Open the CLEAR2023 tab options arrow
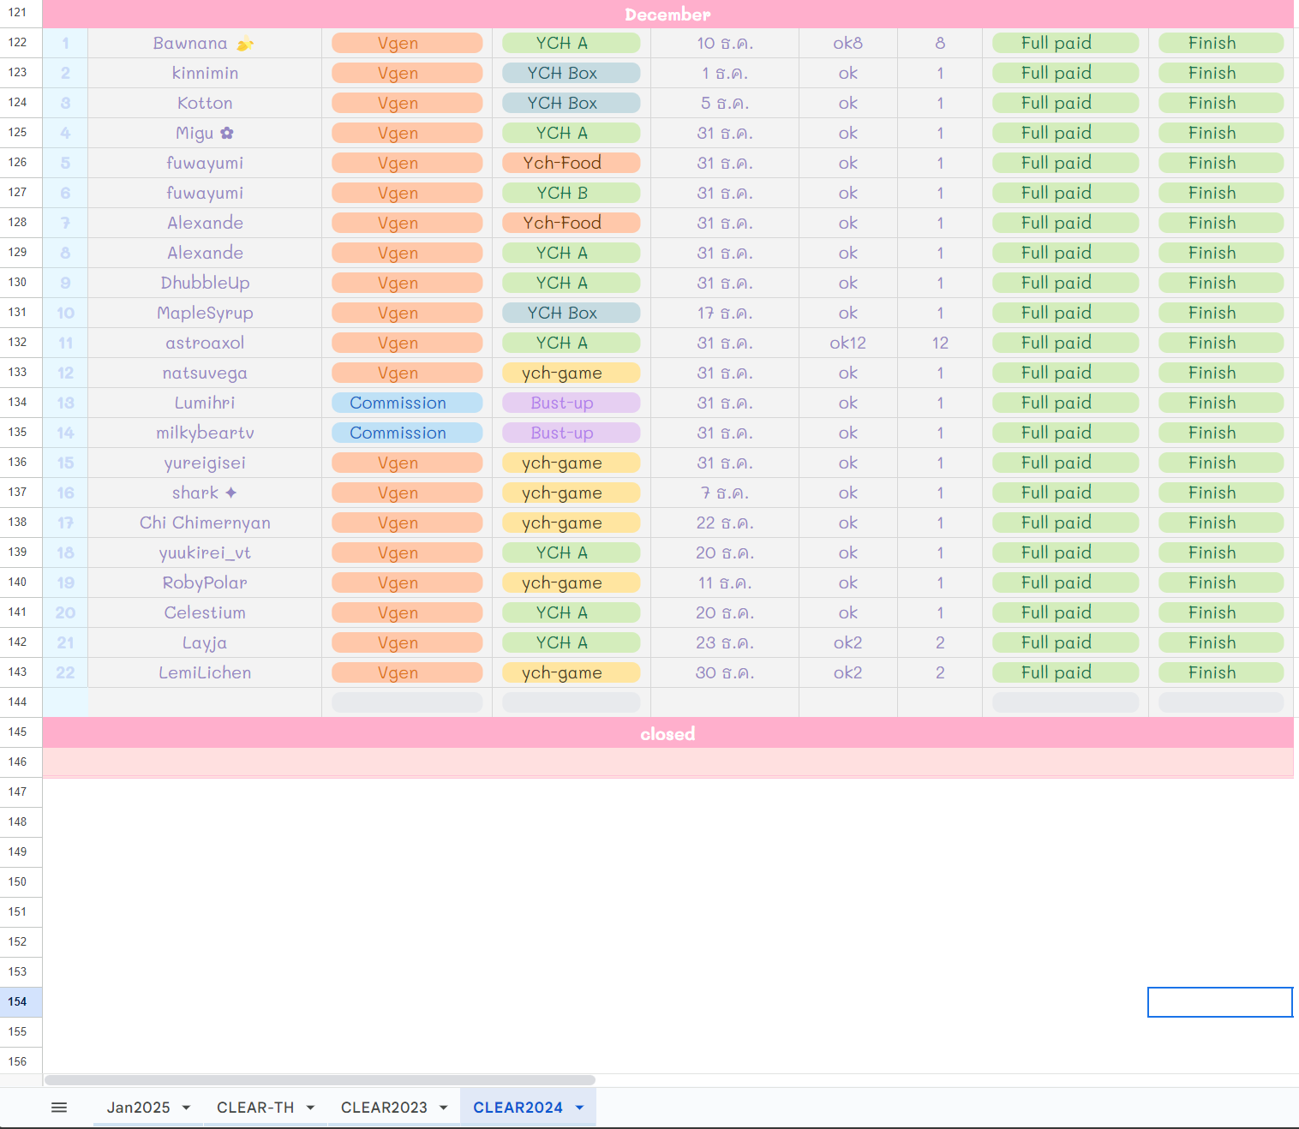 click(443, 1108)
